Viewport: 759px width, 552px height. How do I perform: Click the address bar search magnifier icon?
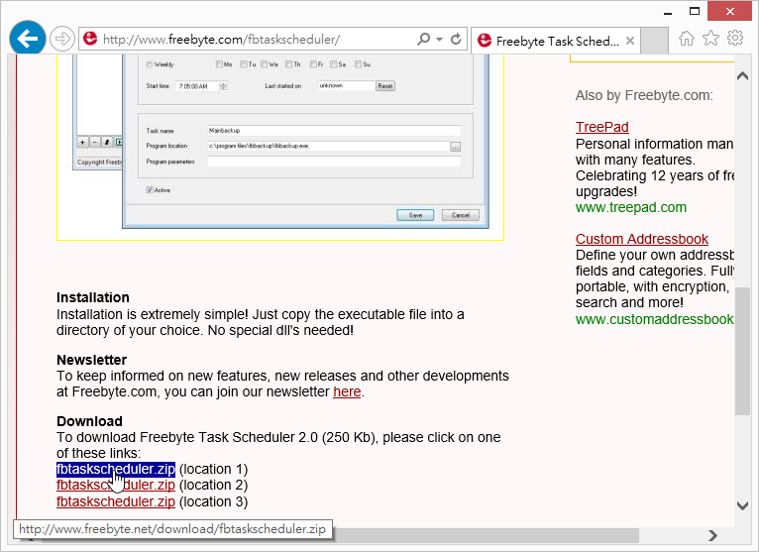[424, 40]
